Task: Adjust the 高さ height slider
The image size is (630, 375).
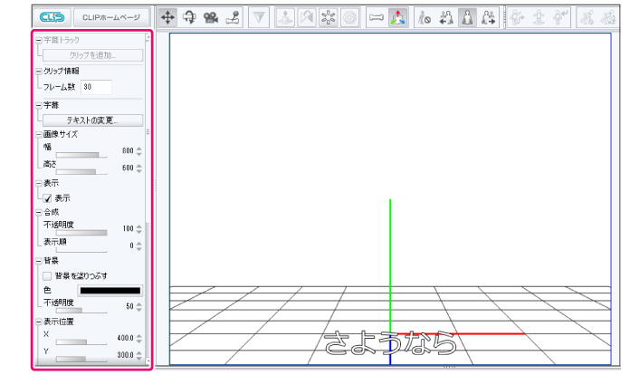Action: [x=81, y=171]
